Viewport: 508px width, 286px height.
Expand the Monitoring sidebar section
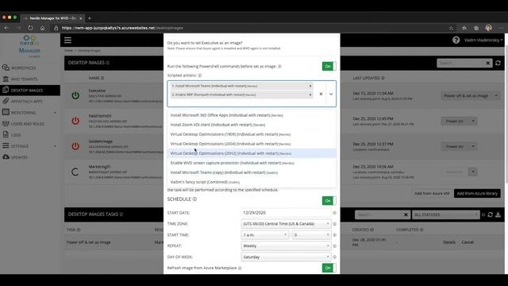coord(29,113)
